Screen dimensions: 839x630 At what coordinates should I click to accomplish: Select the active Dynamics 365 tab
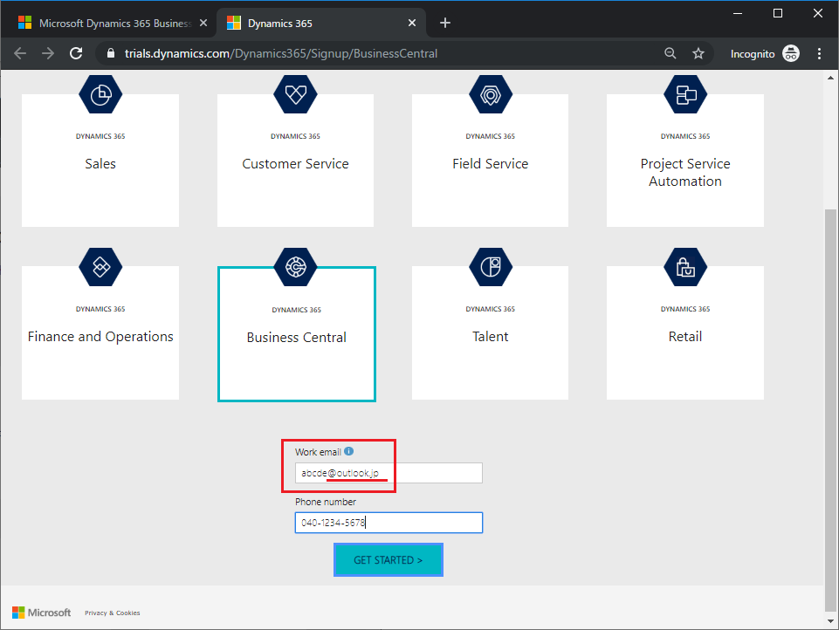click(x=321, y=23)
